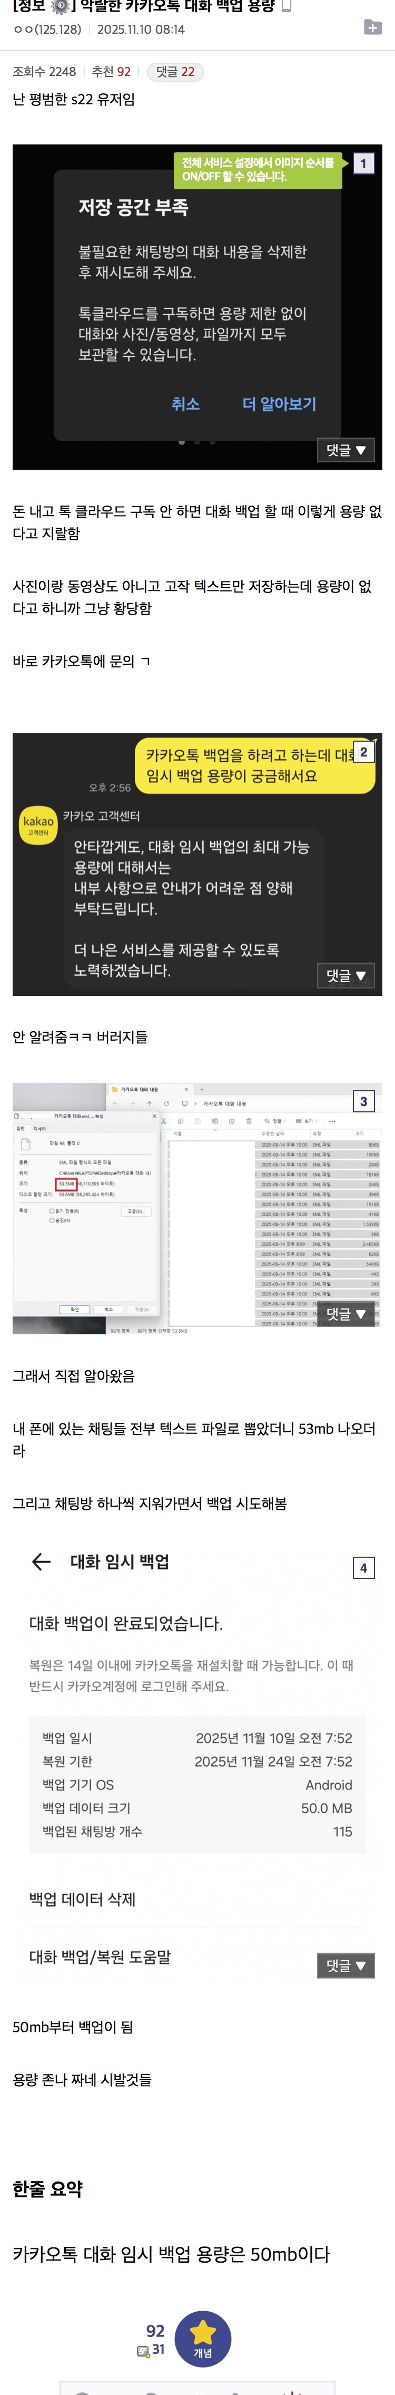Click the number 2 image badge
Screen dimensions: 395x2395
click(363, 752)
